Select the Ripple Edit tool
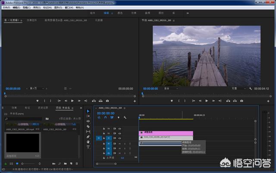This screenshot has height=173, width=276. (x=88, y=121)
